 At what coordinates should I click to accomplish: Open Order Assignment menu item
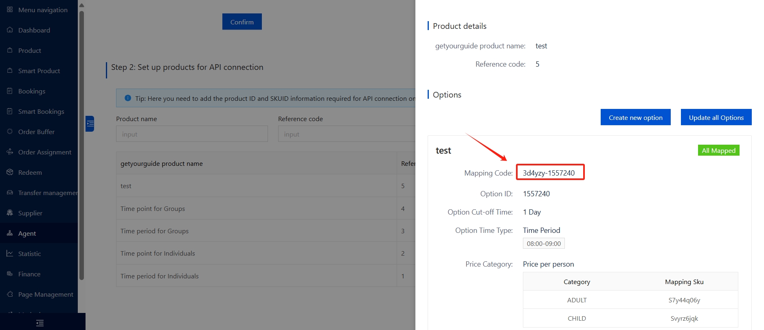(44, 152)
